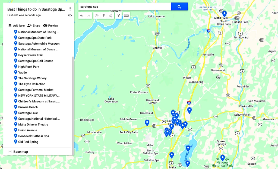Image resolution: width=278 pixels, height=169 pixels.
Task: Click the redo arrow in toolbar
Action: [x=89, y=16]
